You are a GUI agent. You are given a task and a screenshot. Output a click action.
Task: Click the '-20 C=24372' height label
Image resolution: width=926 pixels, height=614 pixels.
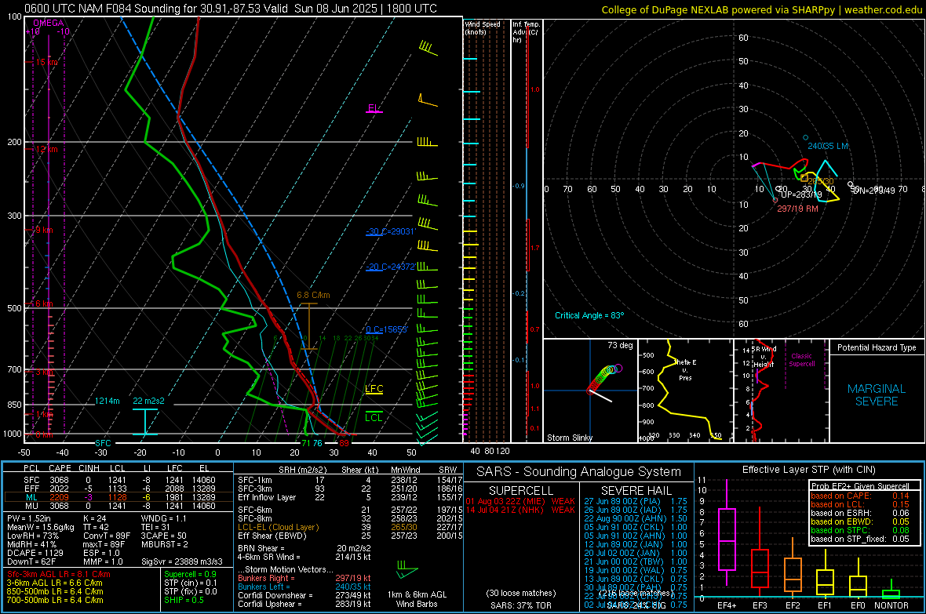(x=390, y=267)
